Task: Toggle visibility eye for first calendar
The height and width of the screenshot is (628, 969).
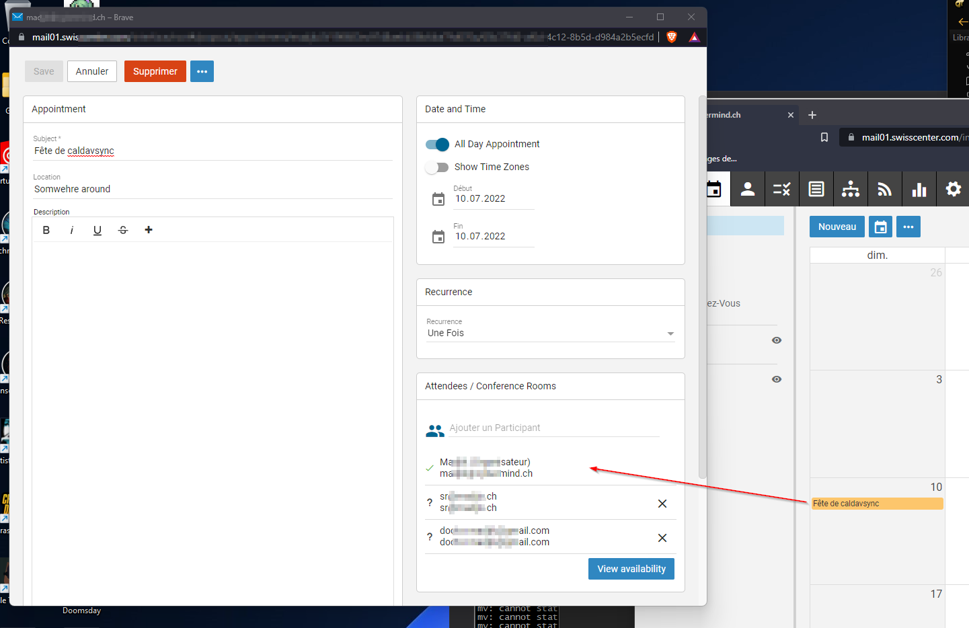Action: (x=777, y=340)
